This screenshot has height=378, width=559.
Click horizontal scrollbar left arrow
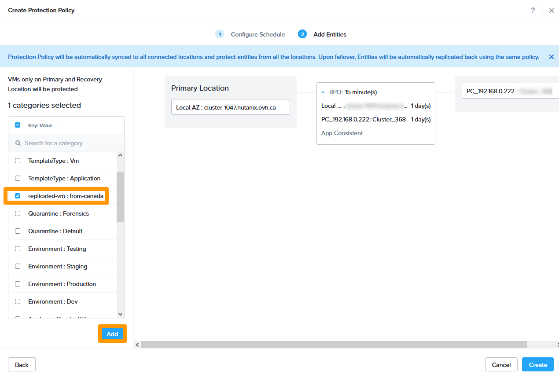tap(137, 345)
